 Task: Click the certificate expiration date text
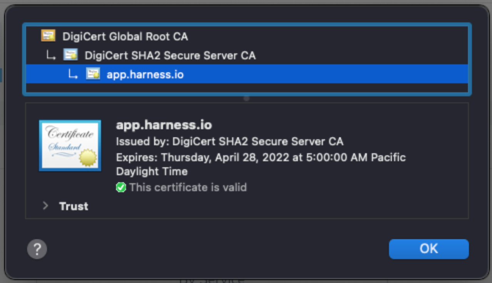pos(261,157)
